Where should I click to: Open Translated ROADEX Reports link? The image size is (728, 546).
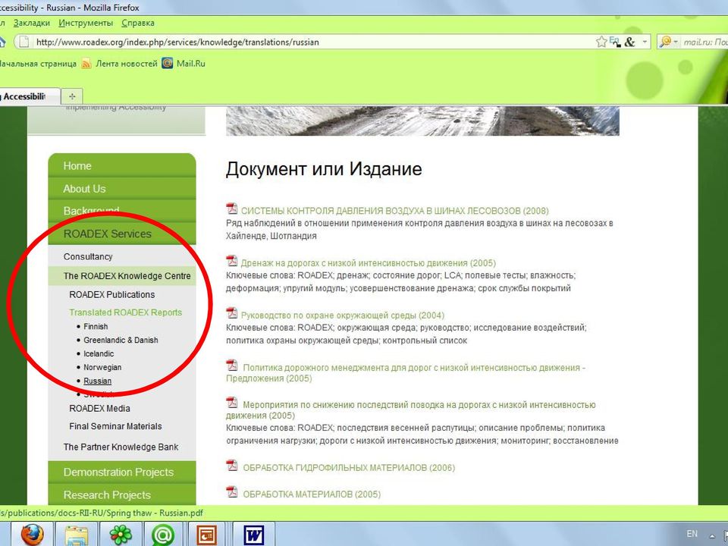tap(125, 312)
